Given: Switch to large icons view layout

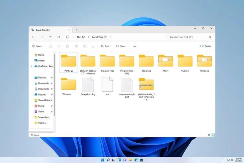Looking at the screenshot, I should 213,135.
